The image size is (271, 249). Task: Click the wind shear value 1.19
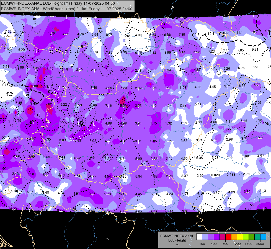coord(184,123)
